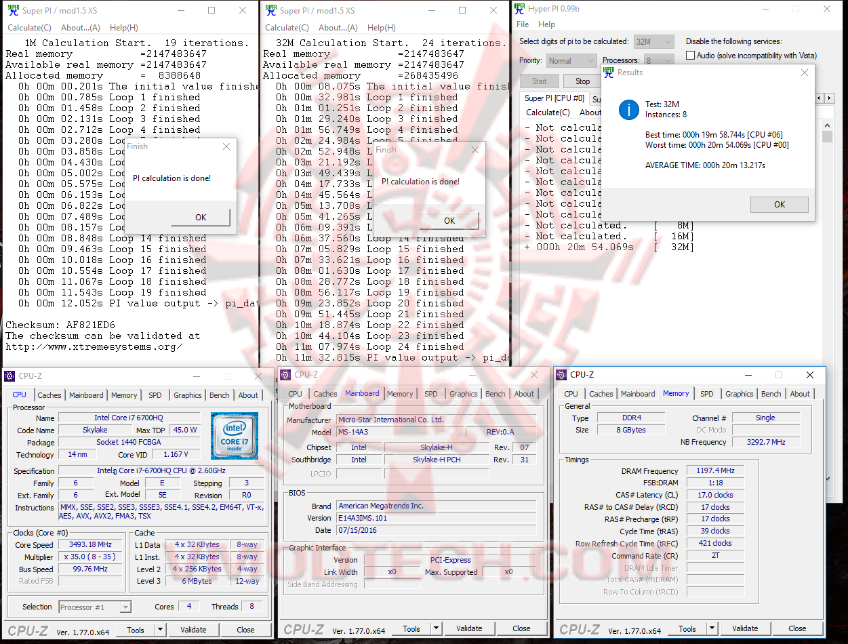The height and width of the screenshot is (644, 848).
Task: Click the up arrow of Hyper PI's scrollbar
Action: pos(827,125)
